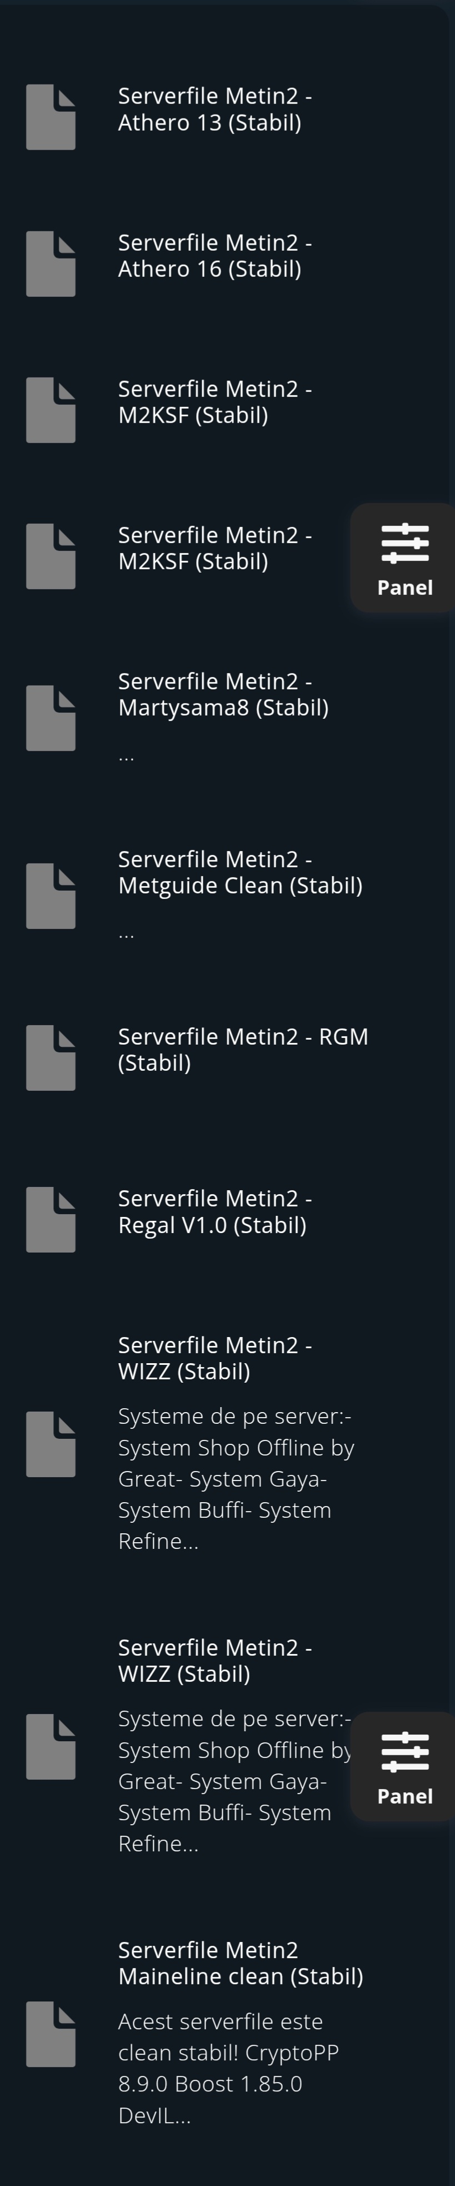Click the file icon next to RGM
This screenshot has height=2186, width=455.
[51, 1057]
